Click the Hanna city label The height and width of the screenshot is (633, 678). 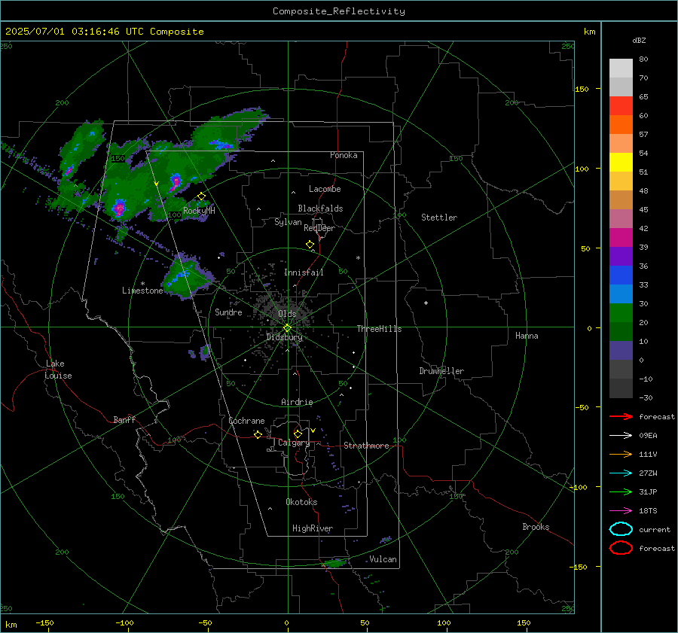tap(527, 336)
